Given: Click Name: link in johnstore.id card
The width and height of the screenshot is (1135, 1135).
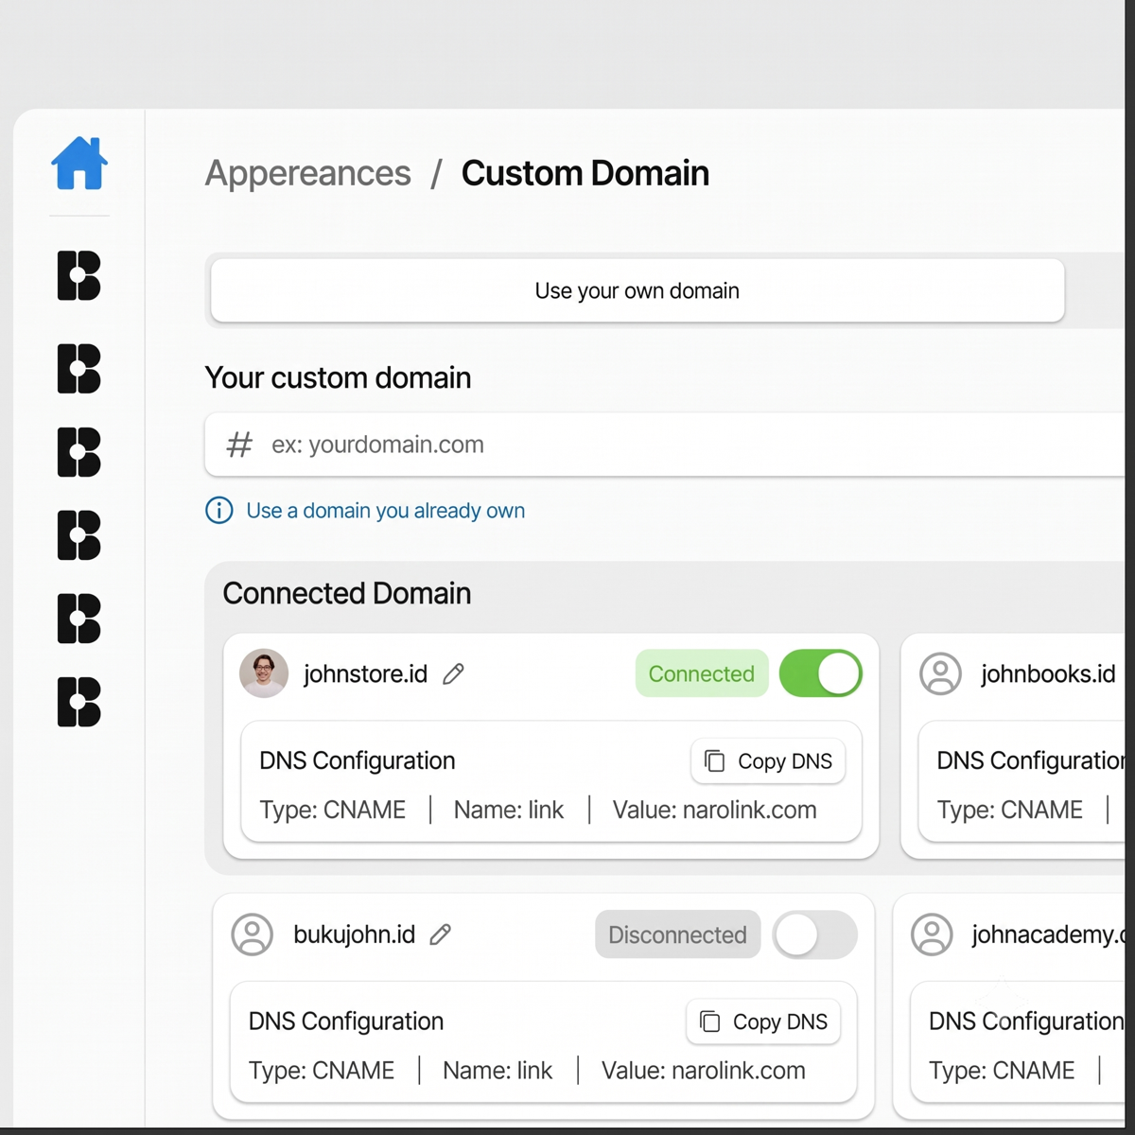Looking at the screenshot, I should (x=509, y=810).
